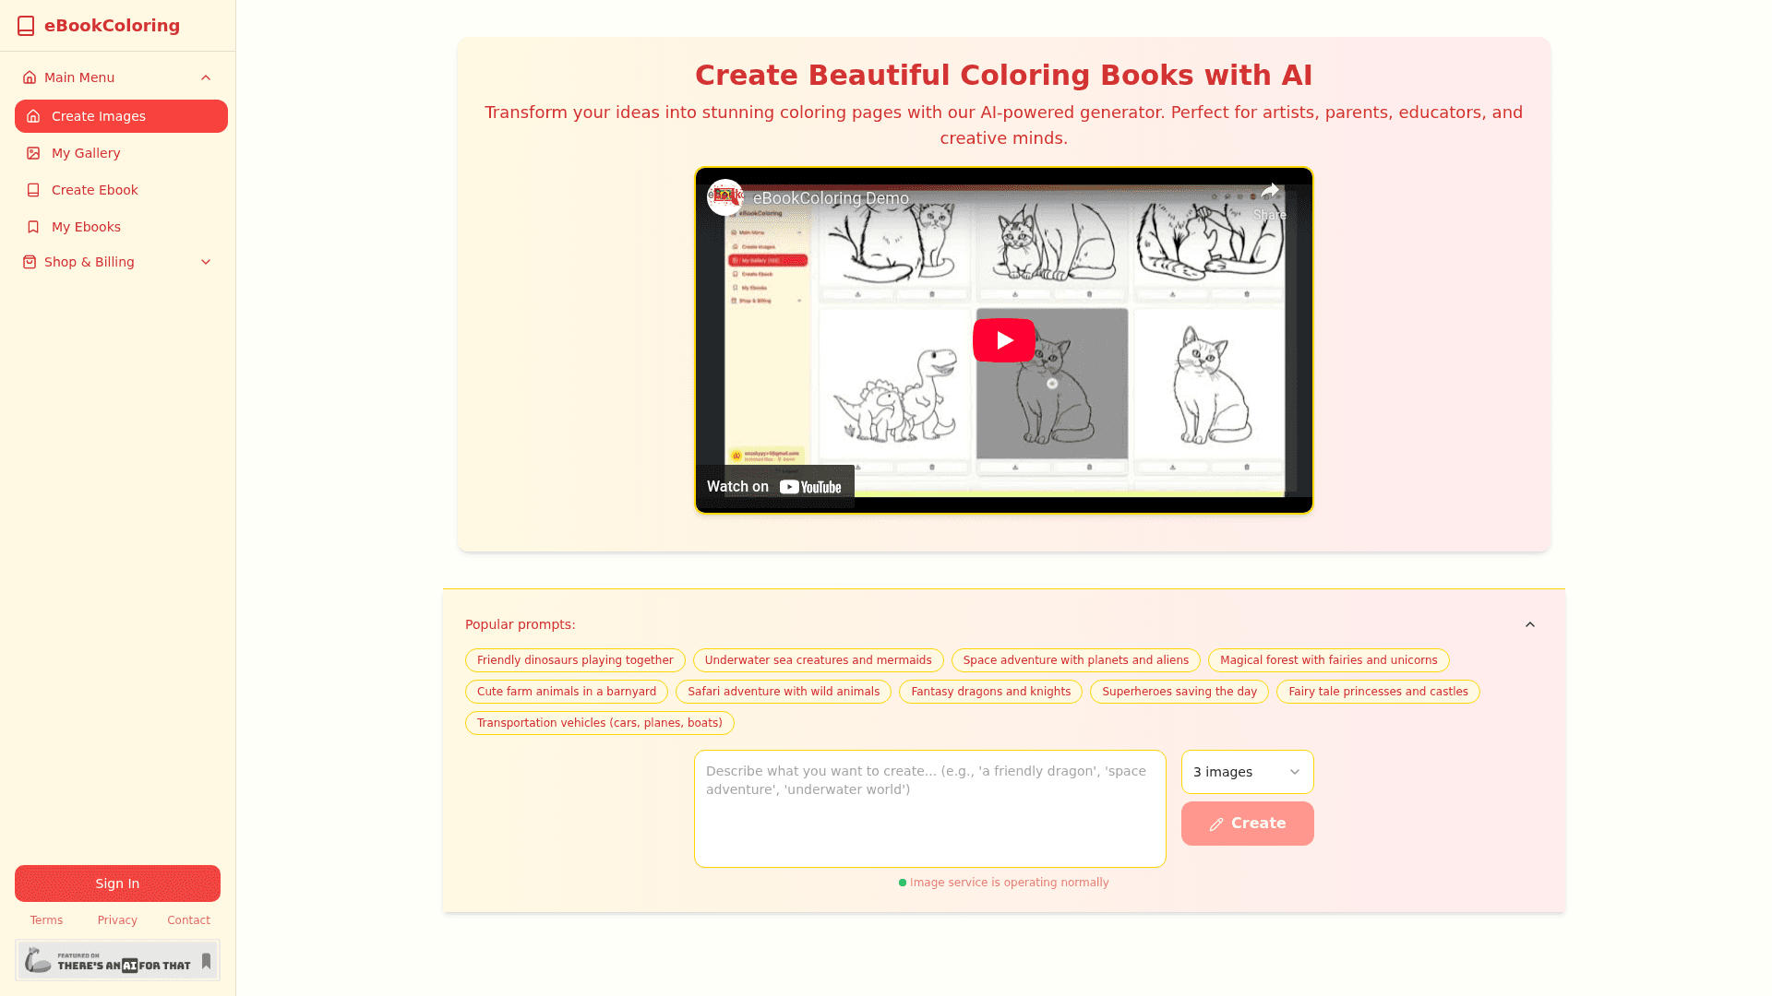Screen dimensions: 1772x996
Task: Choose the Fantasy dragons and knights prompt
Action: [990, 692]
